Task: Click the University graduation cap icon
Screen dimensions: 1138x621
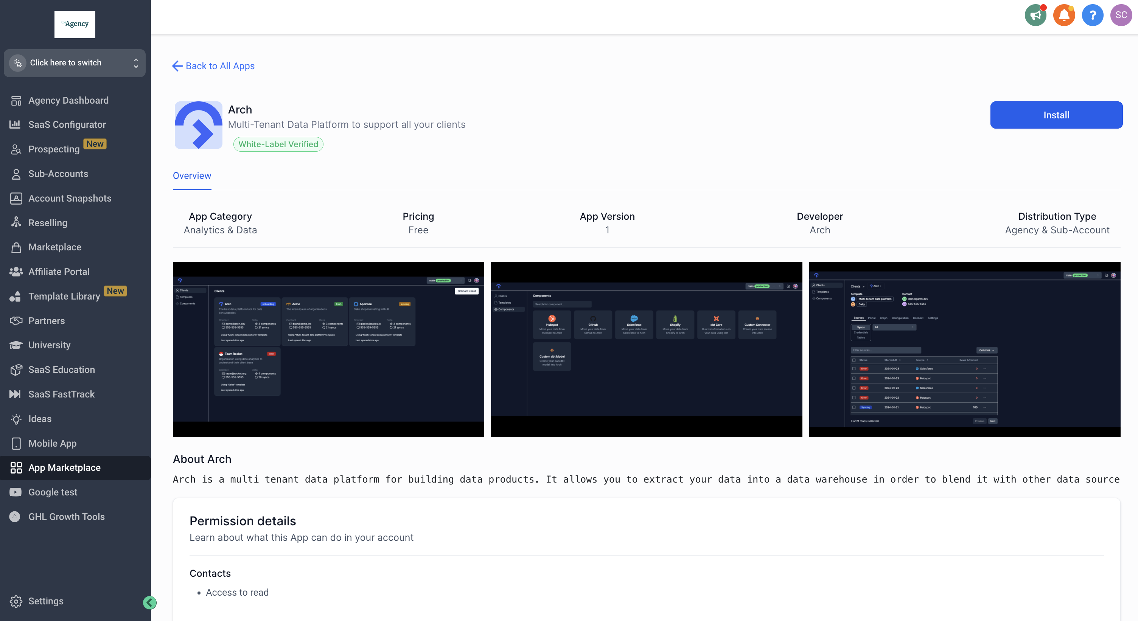Action: pyautogui.click(x=16, y=345)
